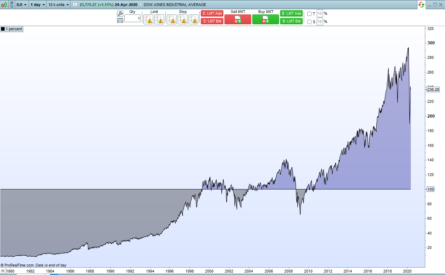Open the 10 k units dropdown
Viewport: 445px width, 275px height.
click(58, 5)
